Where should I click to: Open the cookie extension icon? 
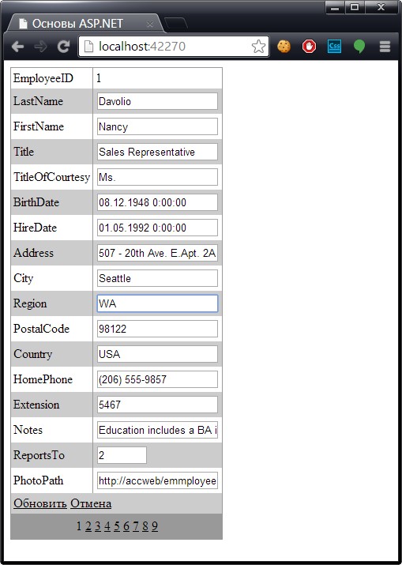[x=284, y=47]
